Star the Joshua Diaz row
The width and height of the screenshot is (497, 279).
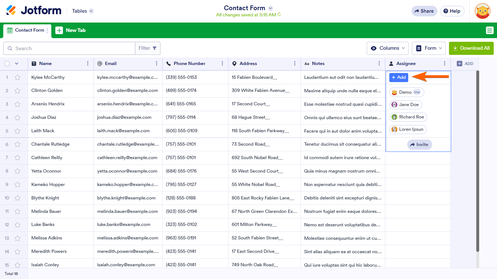tap(17, 118)
